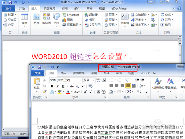Open Drop Cap (首字下沉) options
The height and width of the screenshot is (139, 185).
[x=140, y=25]
